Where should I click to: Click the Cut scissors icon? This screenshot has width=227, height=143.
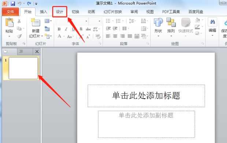coord(19,21)
